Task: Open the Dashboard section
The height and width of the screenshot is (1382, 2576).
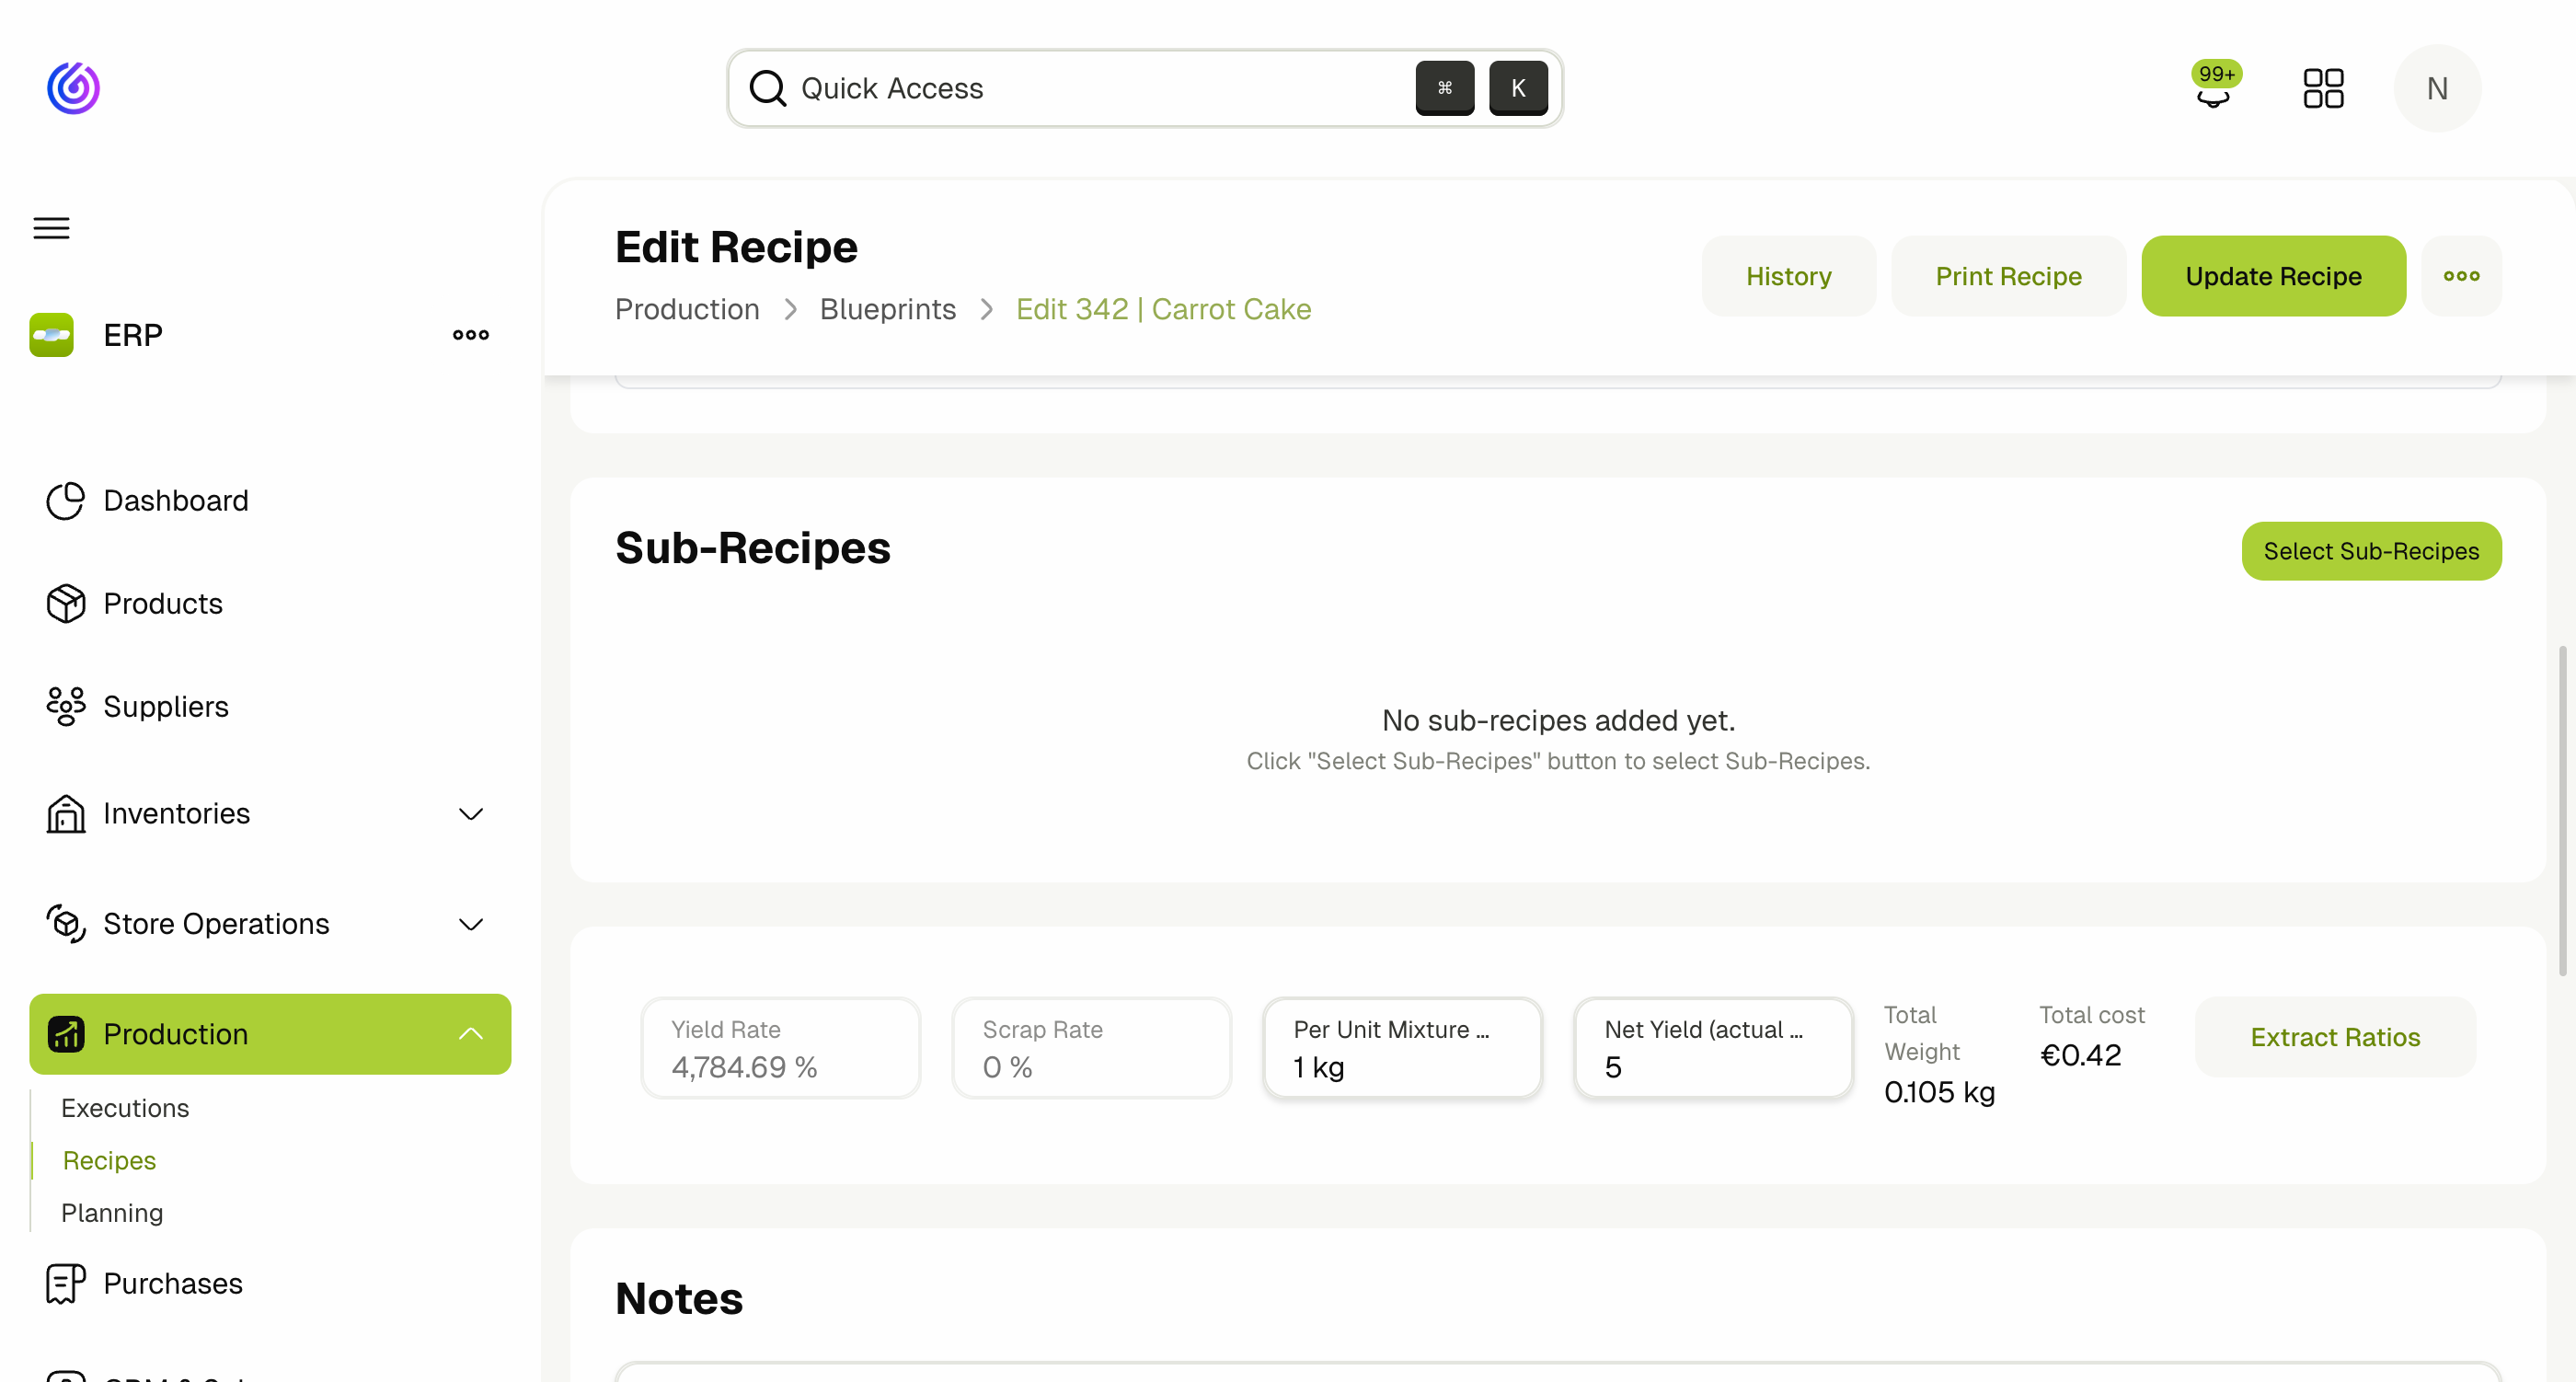Action: tap(176, 500)
